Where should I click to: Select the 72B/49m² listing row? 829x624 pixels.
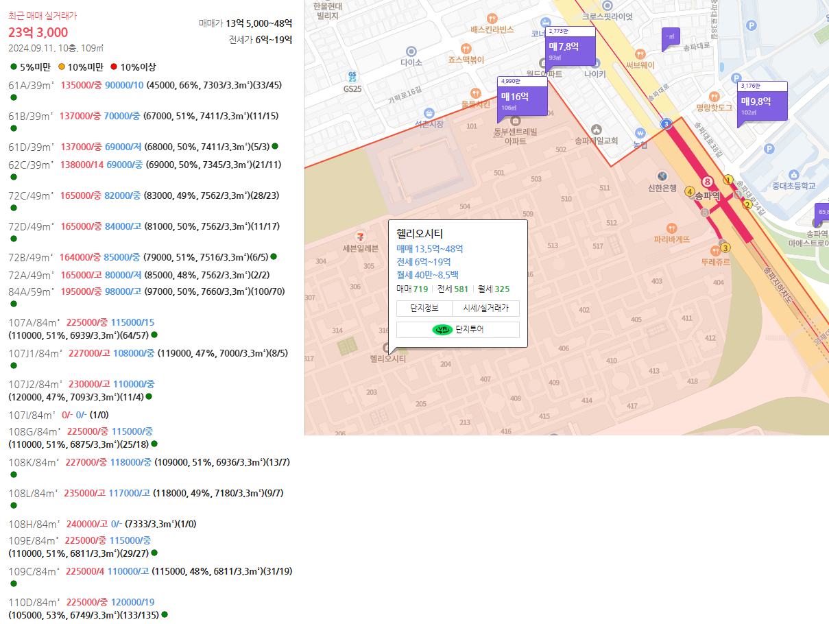[143, 257]
